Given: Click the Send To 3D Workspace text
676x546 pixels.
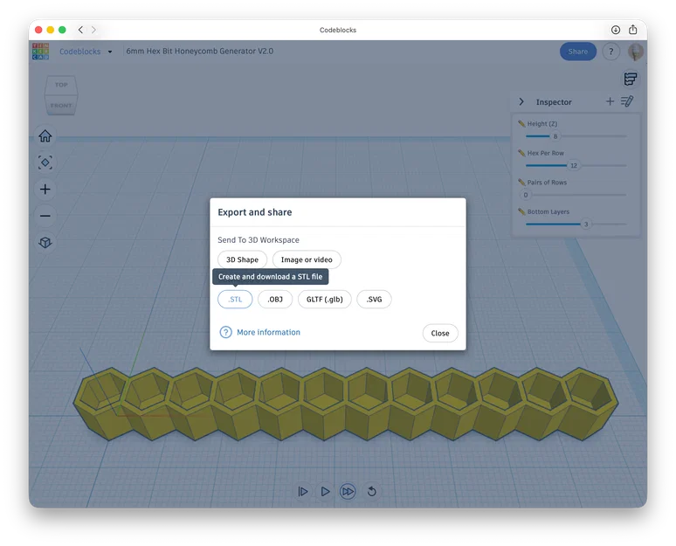Looking at the screenshot, I should (259, 239).
